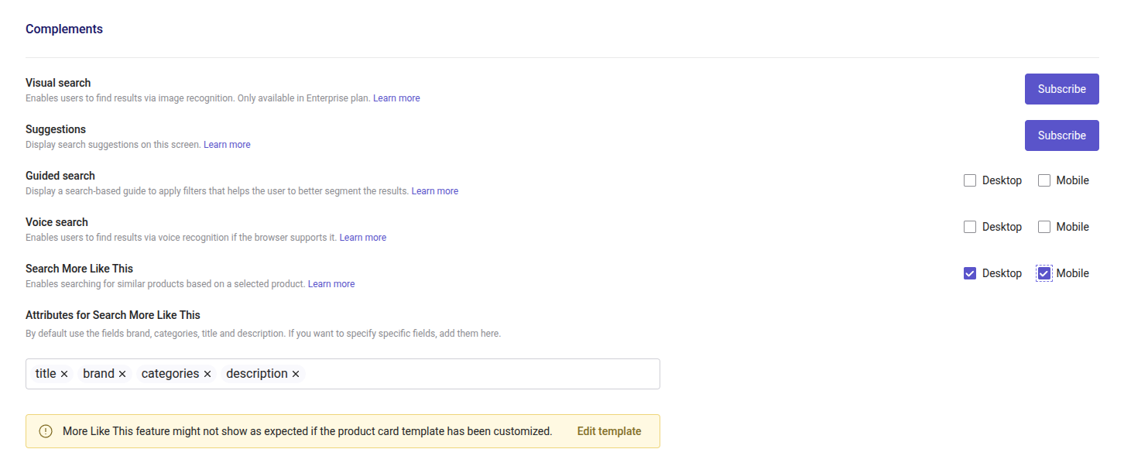Screen dimensions: 1124x473
Task: Open Learn more for Voice search
Action: click(x=362, y=237)
